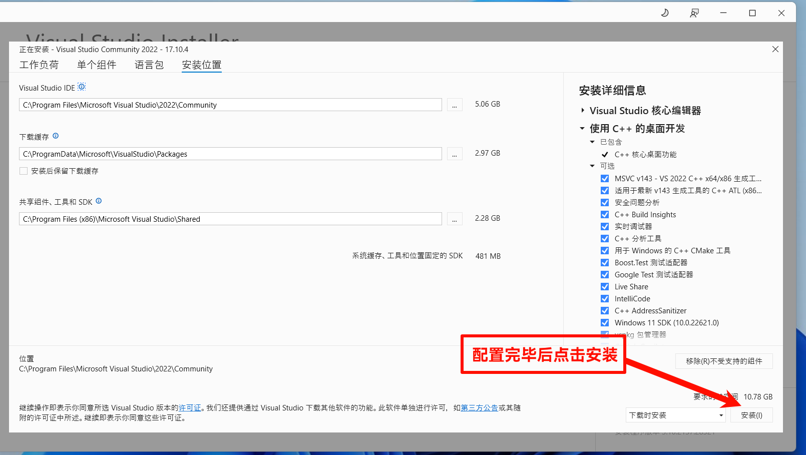Click the 10.78 GB total size value

click(x=758, y=397)
